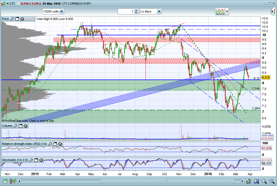
Task: Open the 10000 units dropdown
Action: pos(62,11)
